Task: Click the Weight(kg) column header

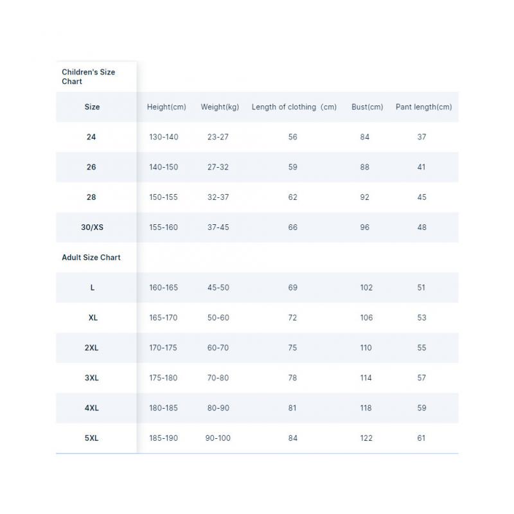Action: point(220,107)
